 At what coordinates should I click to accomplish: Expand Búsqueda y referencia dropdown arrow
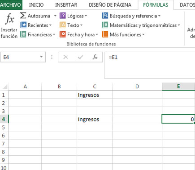coord(159,16)
